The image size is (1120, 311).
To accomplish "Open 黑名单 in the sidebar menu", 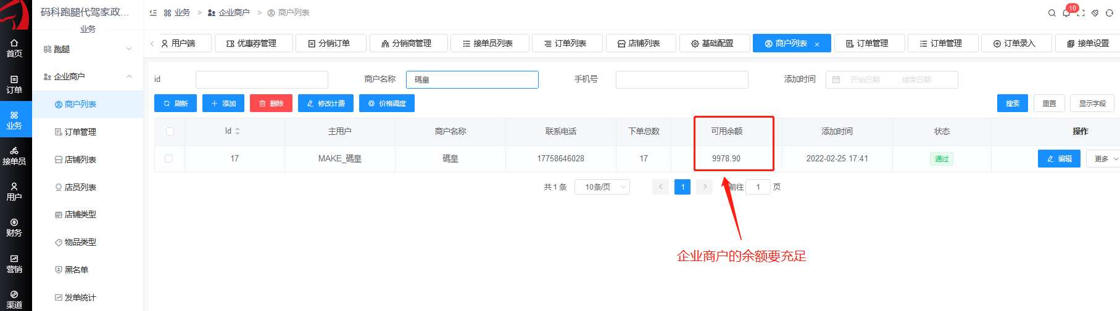I will pos(88,270).
